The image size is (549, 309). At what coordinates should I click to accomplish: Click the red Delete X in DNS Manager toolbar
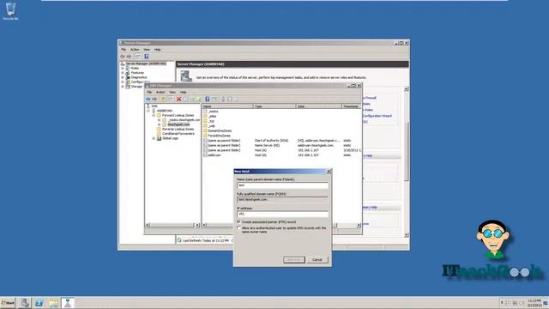coord(179,100)
